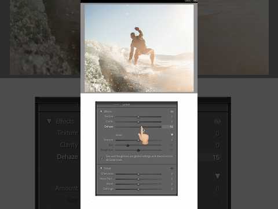Viewport: 278px width, 209px height.
Task: Click the Defringe label in Detail panel
Action: click(108, 189)
